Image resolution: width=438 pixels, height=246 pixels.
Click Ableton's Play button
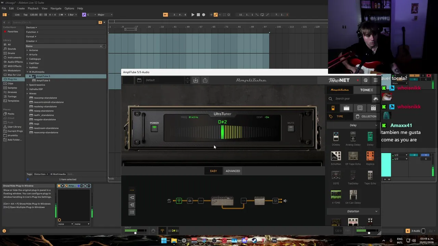(193, 15)
